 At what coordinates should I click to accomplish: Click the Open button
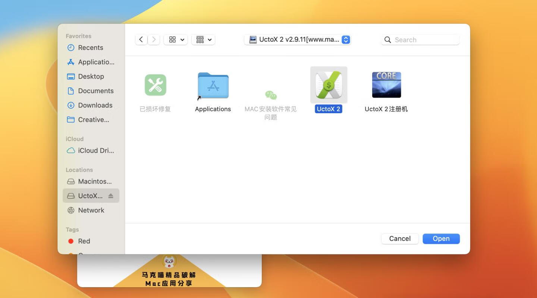(441, 239)
